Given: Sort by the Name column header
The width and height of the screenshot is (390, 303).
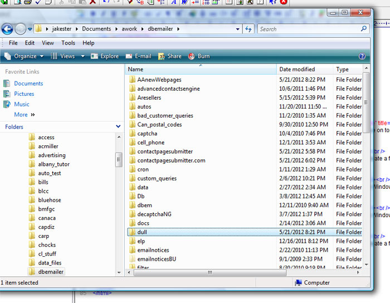Looking at the screenshot, I should (201, 70).
